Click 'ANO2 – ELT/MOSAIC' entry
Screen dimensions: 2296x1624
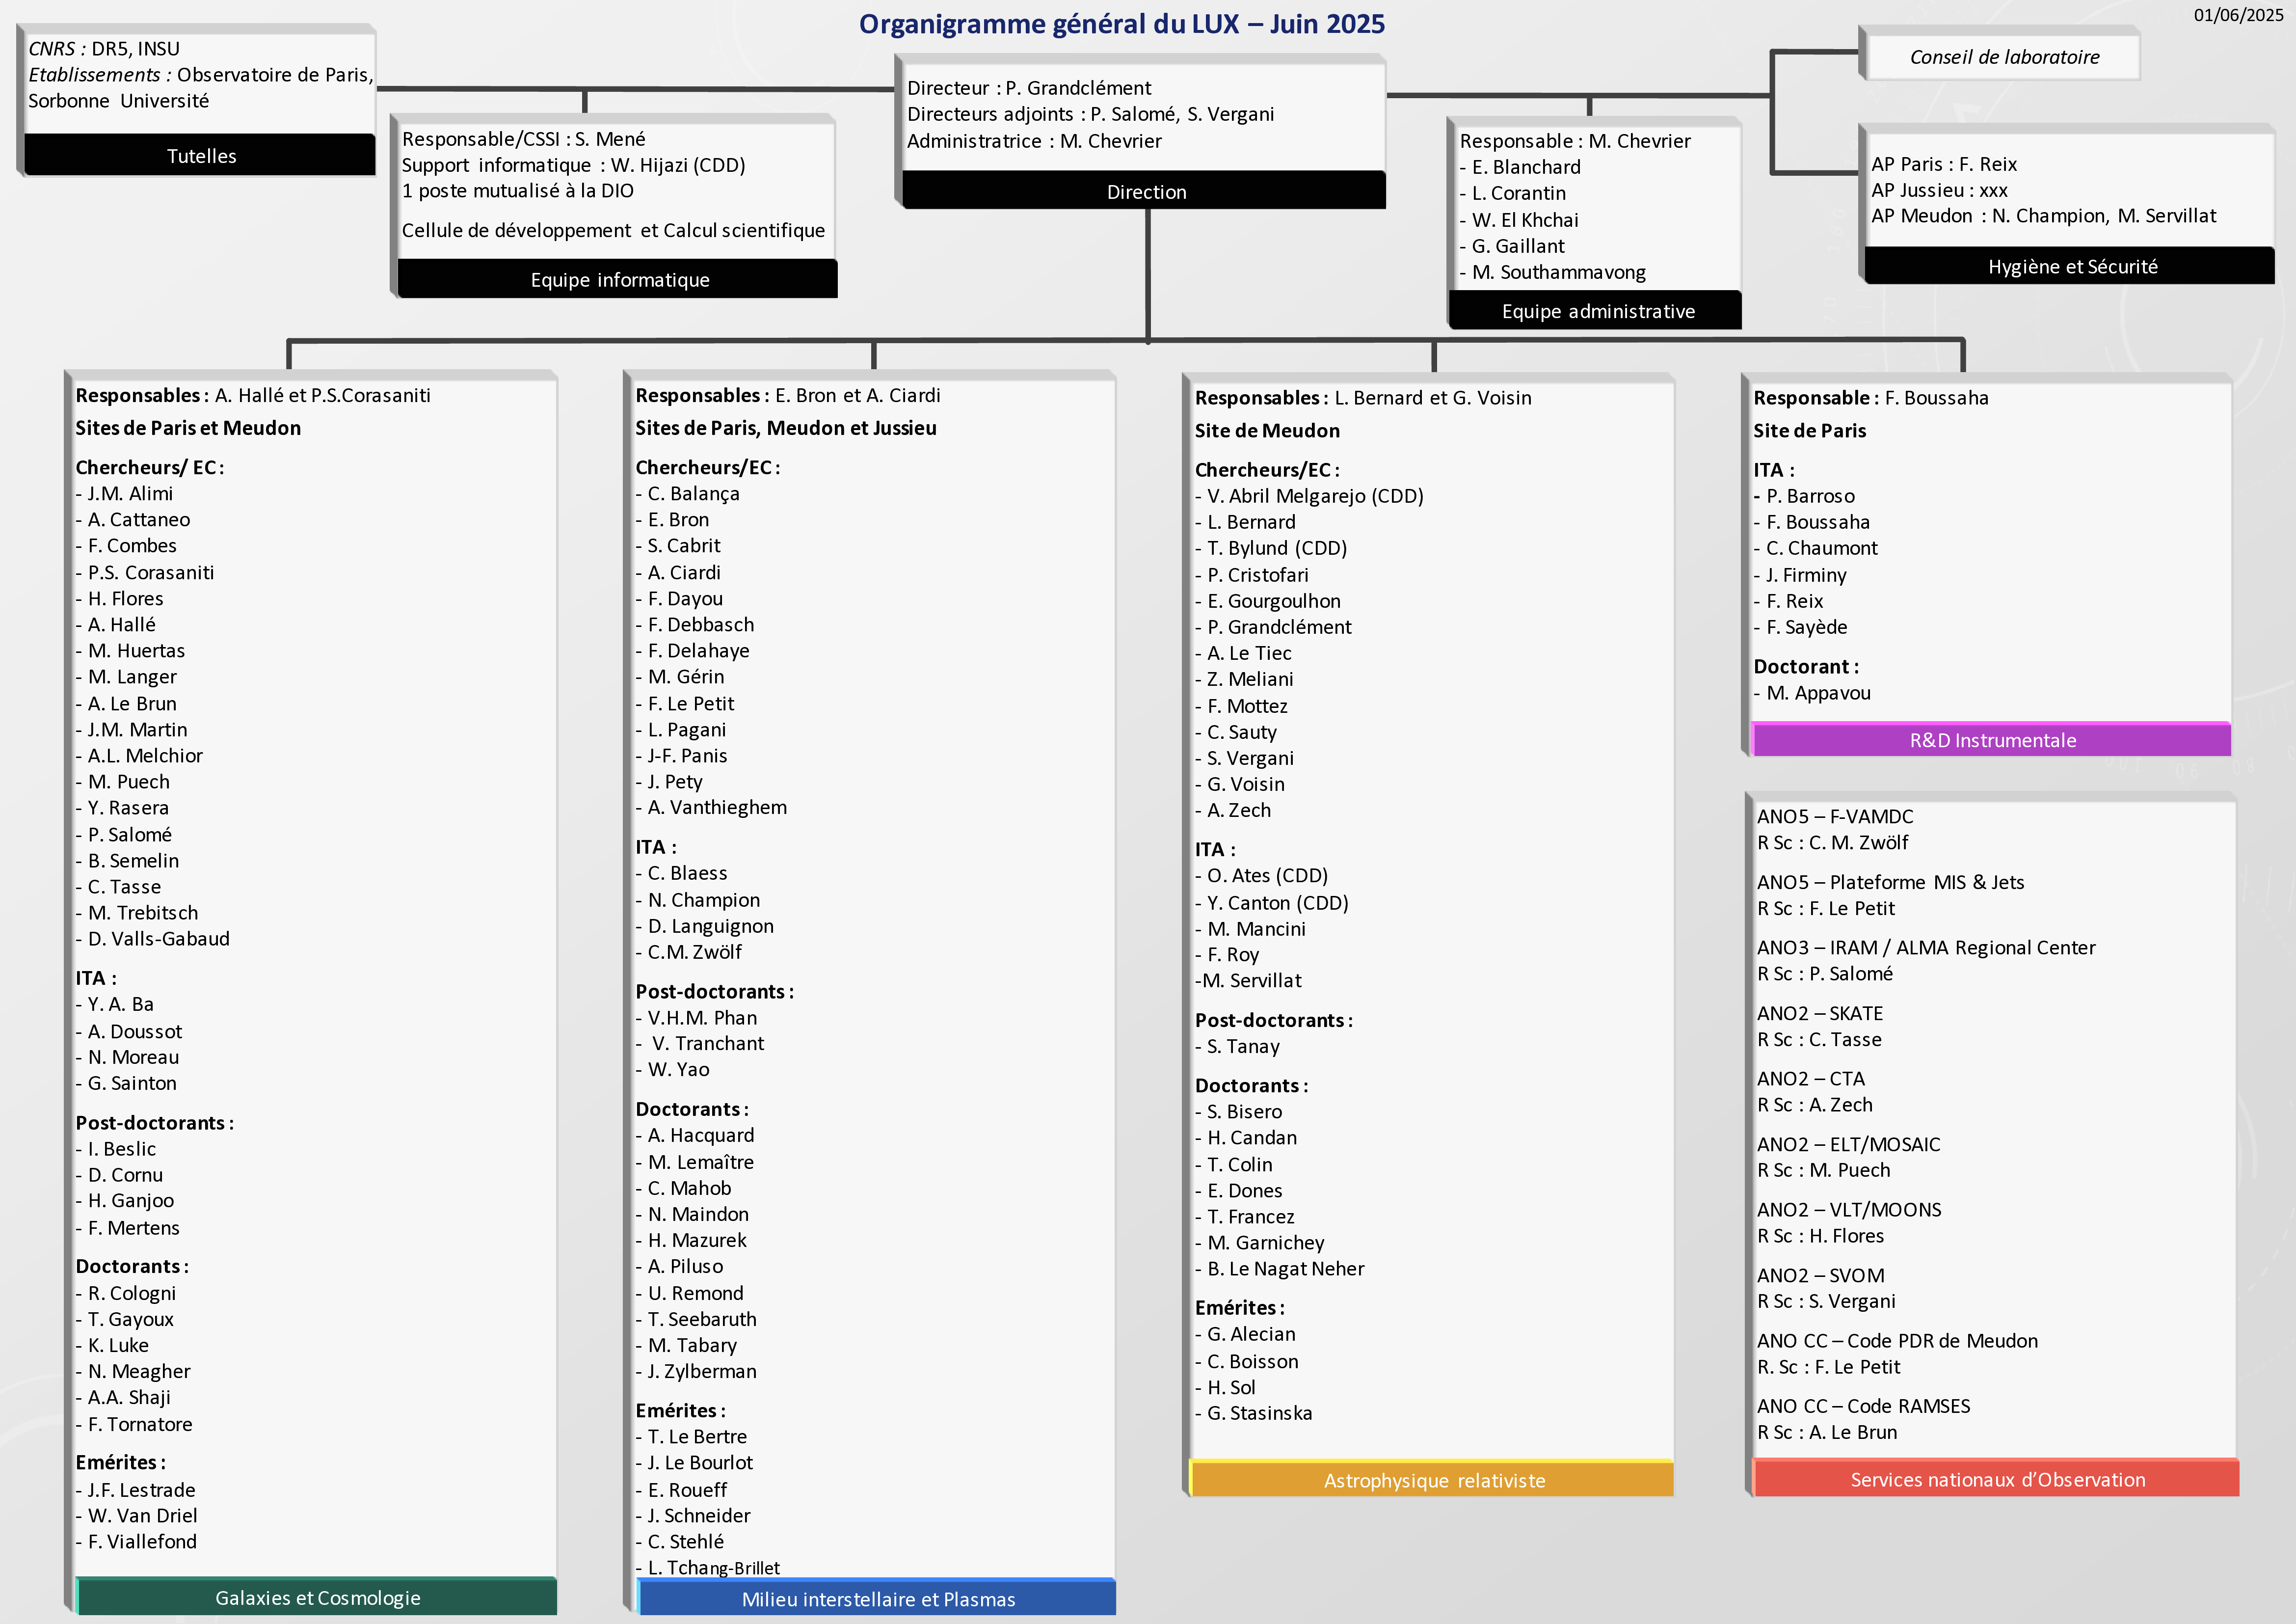1849,1144
